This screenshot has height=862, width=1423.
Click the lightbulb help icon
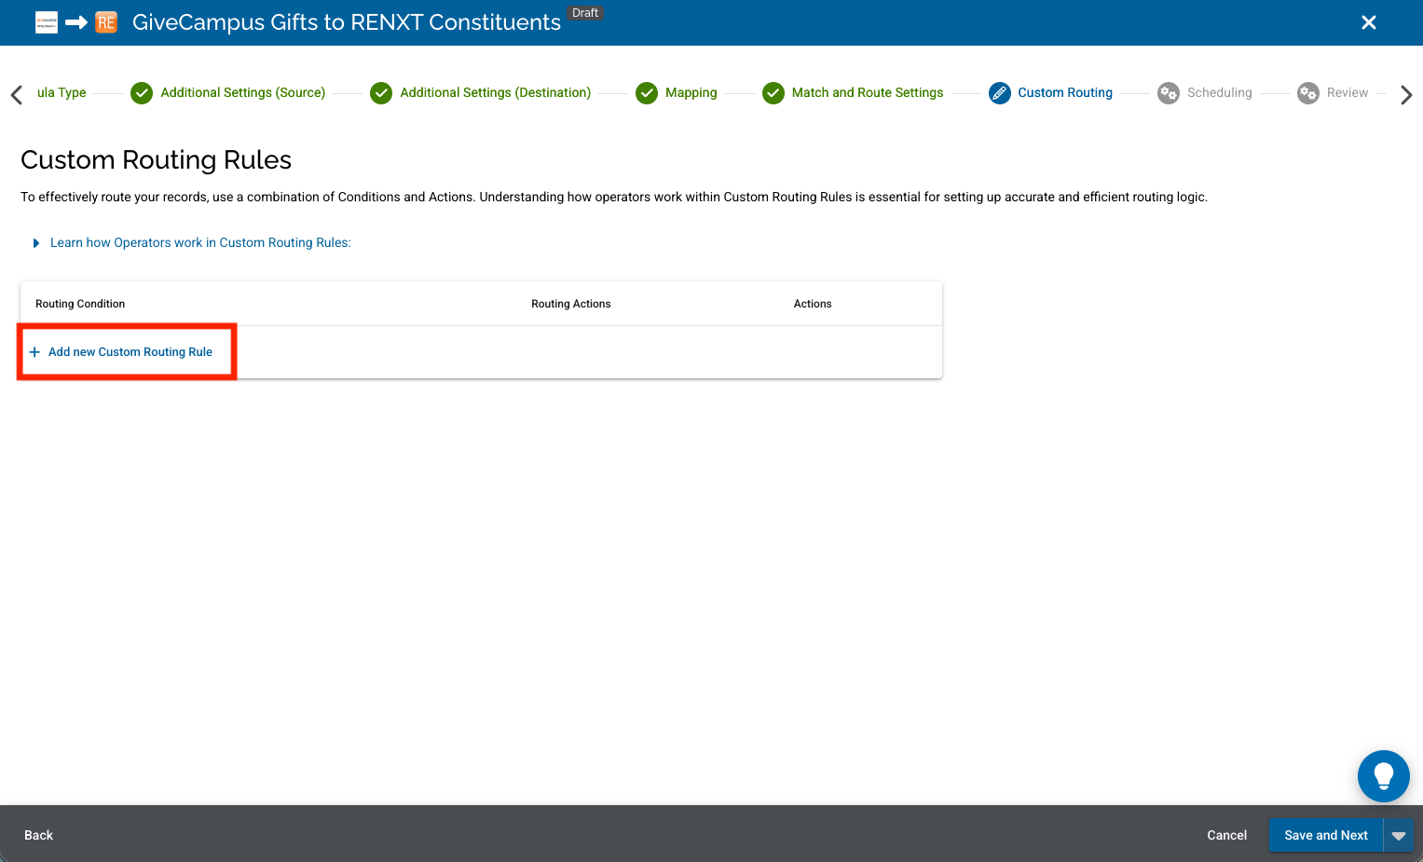click(1383, 775)
